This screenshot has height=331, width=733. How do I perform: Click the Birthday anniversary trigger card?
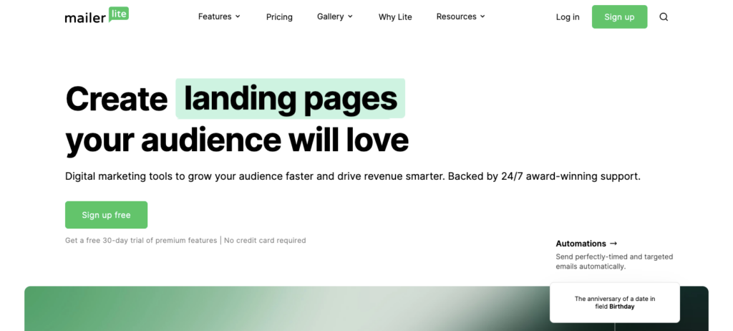click(x=614, y=302)
